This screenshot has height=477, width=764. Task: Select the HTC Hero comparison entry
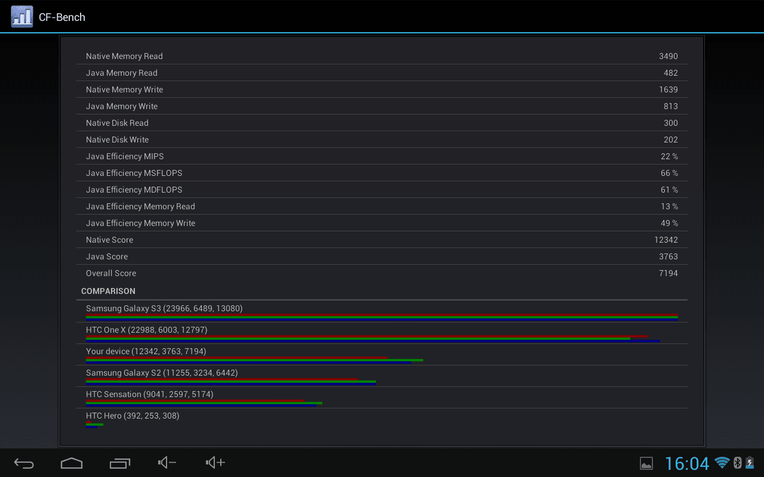click(x=382, y=419)
